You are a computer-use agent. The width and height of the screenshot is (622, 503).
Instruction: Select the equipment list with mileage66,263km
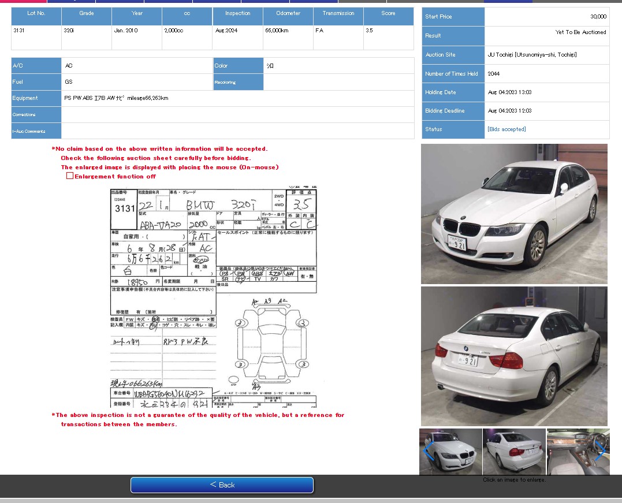click(116, 98)
